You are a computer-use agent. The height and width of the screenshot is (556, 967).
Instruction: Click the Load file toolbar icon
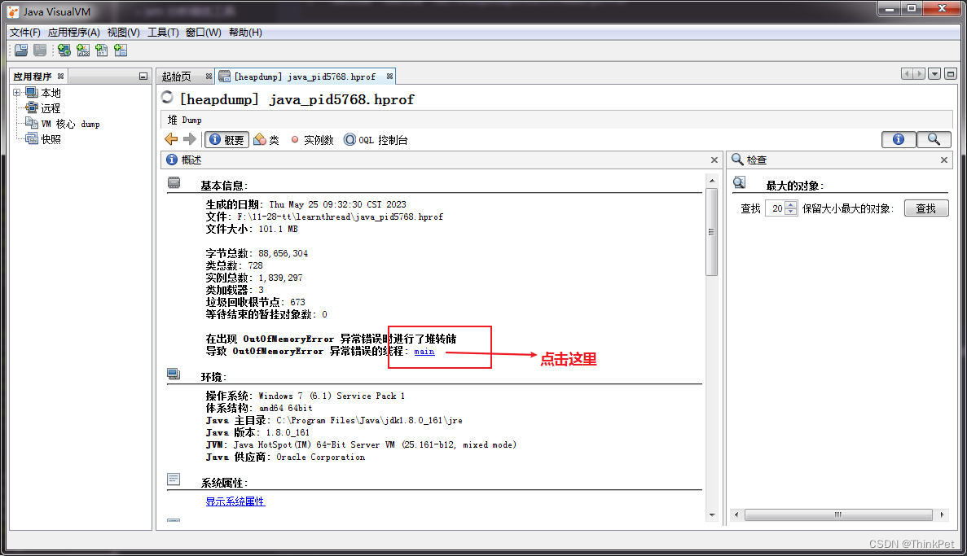21,50
